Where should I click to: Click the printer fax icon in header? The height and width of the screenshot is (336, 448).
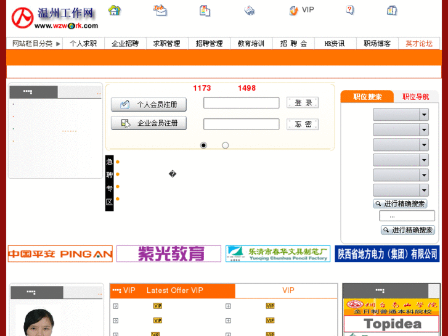point(249,10)
